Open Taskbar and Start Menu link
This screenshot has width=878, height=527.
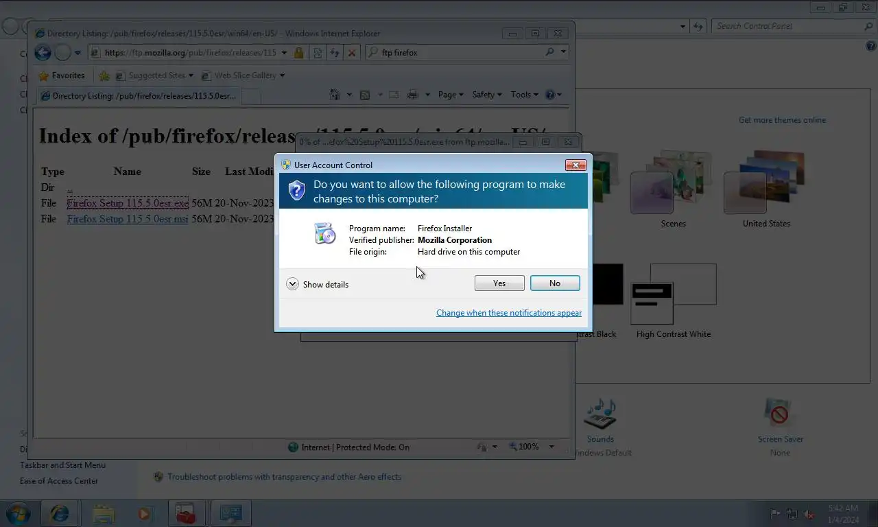[62, 465]
